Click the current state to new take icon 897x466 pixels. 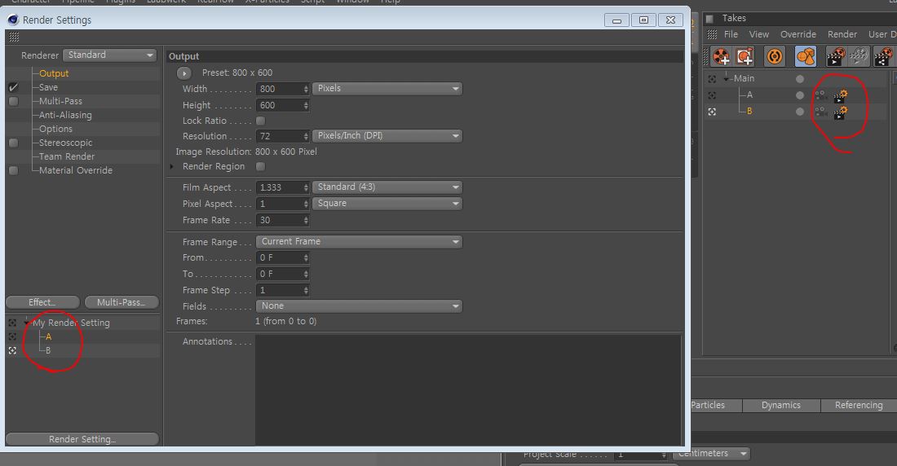(745, 56)
